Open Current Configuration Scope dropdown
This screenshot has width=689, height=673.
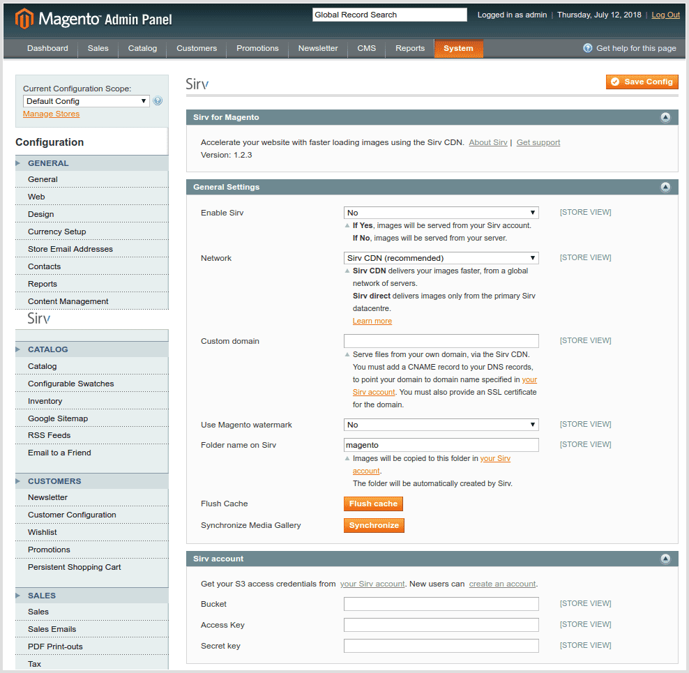[86, 101]
